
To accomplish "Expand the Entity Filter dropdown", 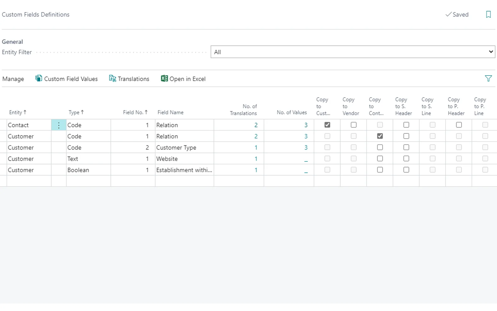I will click(353, 52).
